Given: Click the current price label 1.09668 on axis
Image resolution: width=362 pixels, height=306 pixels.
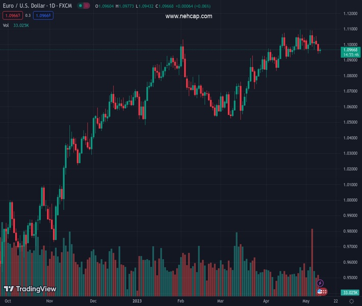Looking at the screenshot, I should (x=351, y=49).
